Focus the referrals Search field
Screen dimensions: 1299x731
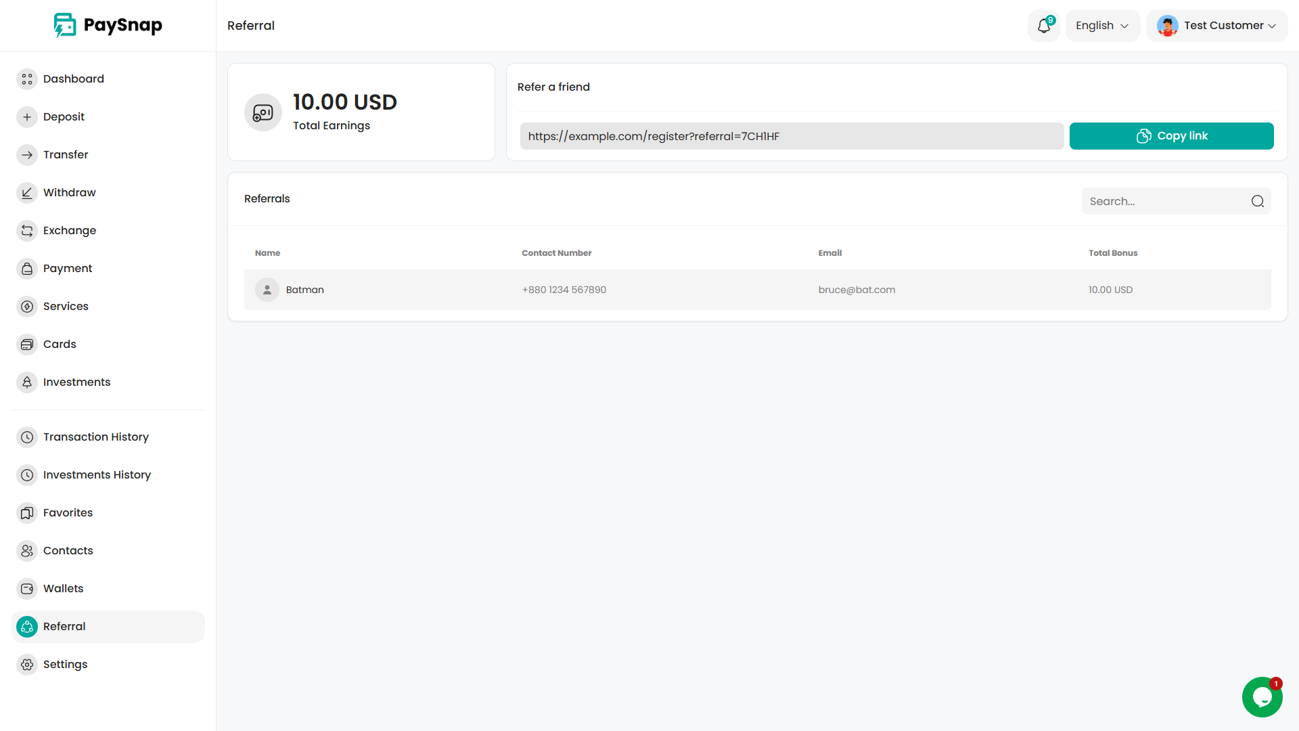click(1165, 201)
